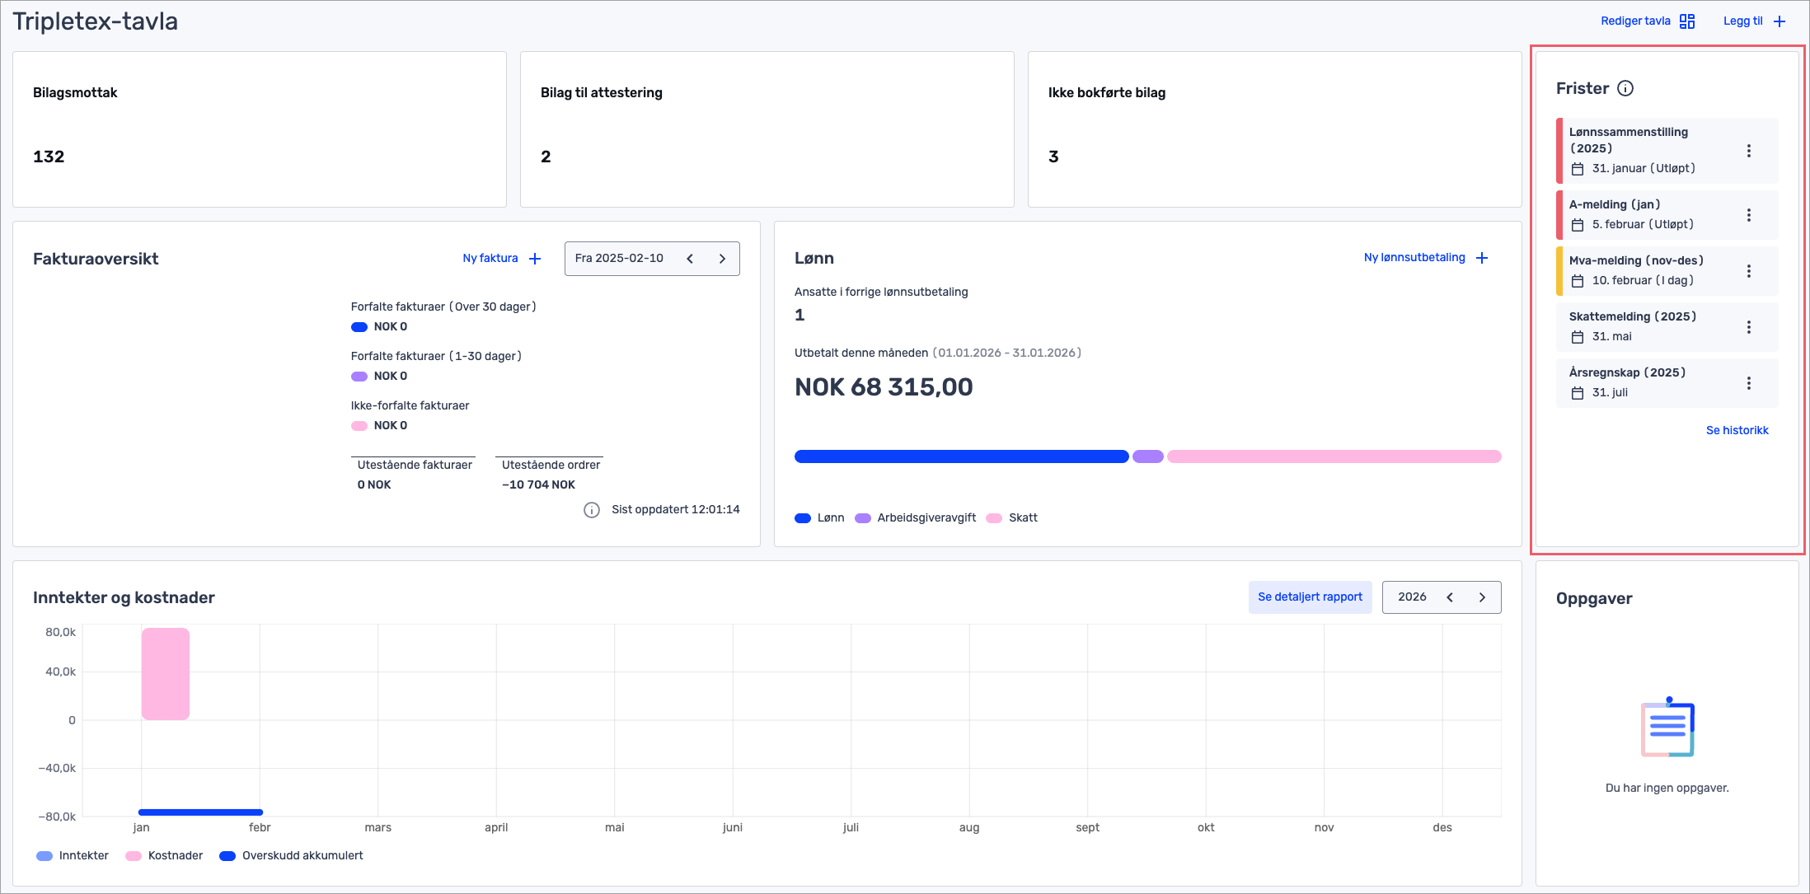Switch chart to next year after 2026

pos(1482,597)
